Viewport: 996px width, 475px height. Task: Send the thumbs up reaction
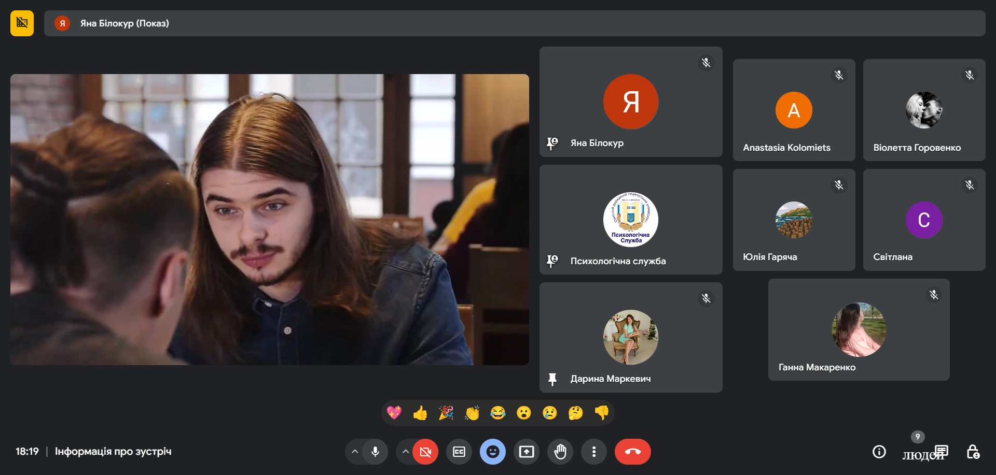[x=420, y=413]
